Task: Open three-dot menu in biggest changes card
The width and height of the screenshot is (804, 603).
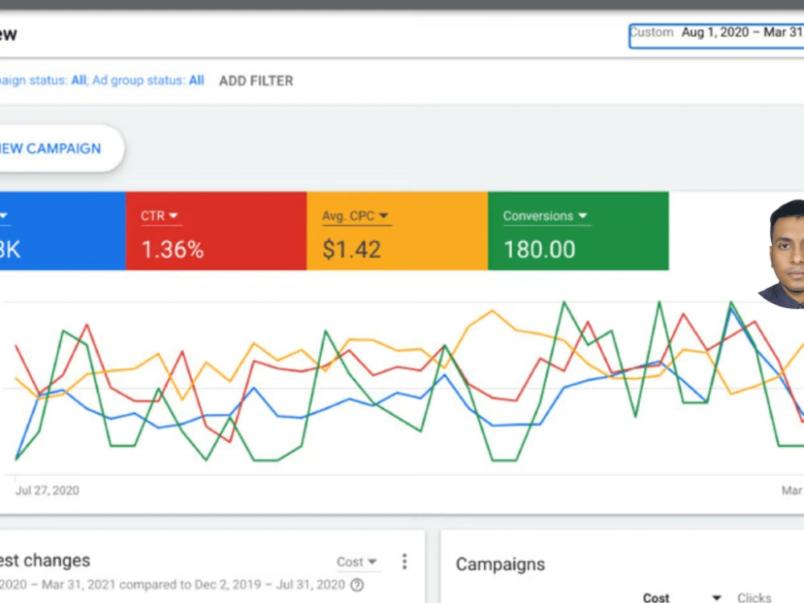Action: click(x=404, y=561)
